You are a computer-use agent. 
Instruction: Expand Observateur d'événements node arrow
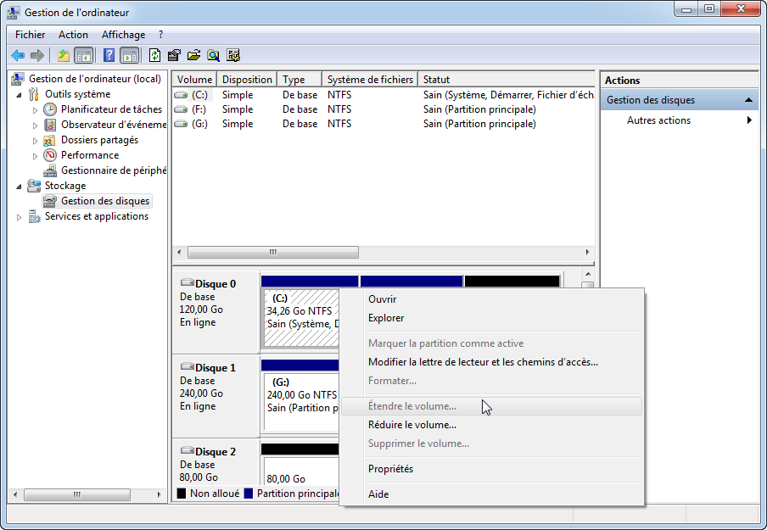(35, 126)
